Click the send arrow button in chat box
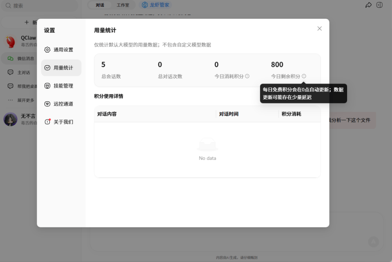Screen dimensions: 392x262 (374, 242)
